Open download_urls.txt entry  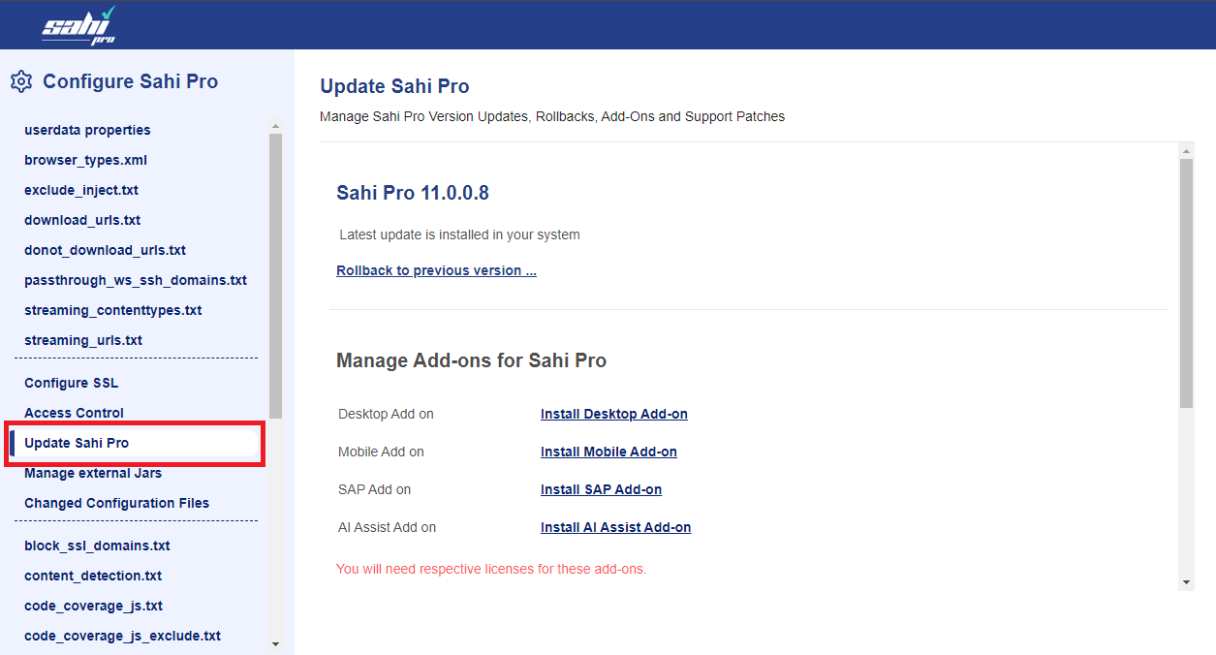click(x=82, y=220)
